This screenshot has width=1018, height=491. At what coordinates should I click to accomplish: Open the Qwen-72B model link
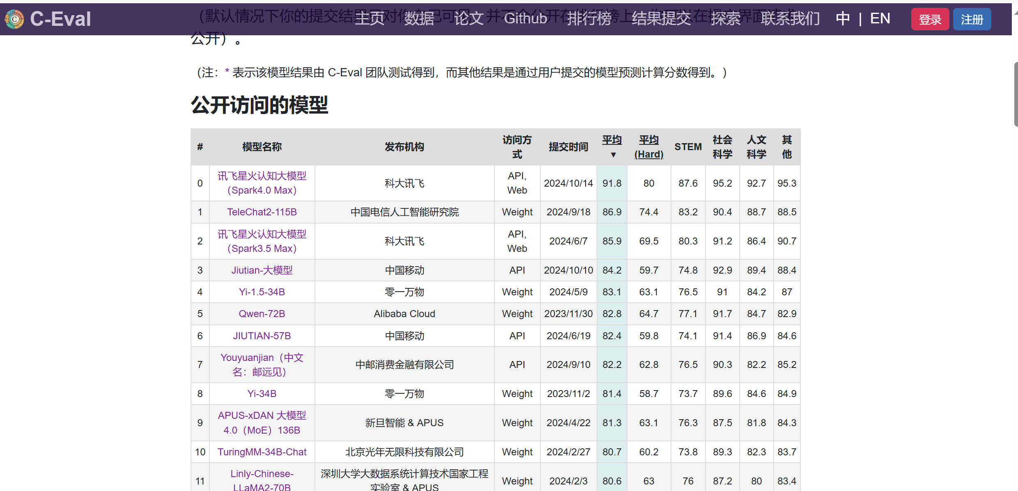pos(262,314)
